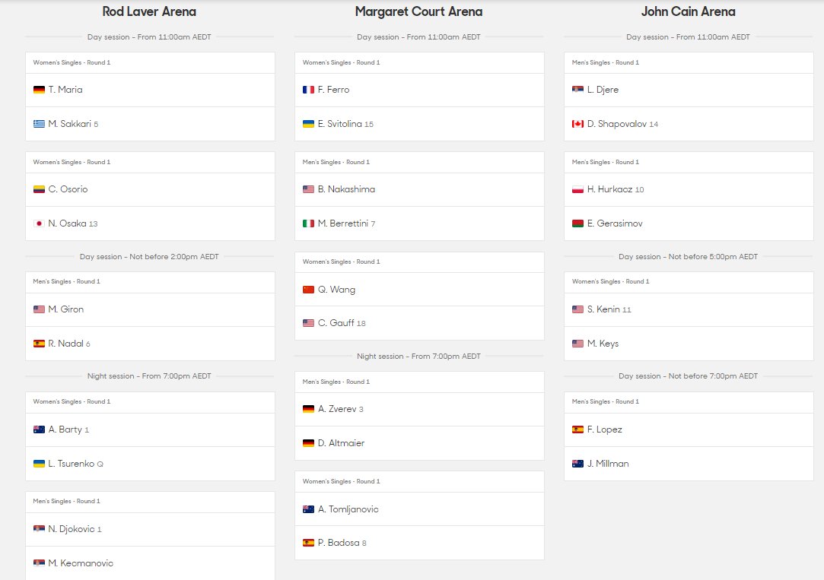Click John Cain 'Not before 5:00pm AEDT' label

click(689, 257)
